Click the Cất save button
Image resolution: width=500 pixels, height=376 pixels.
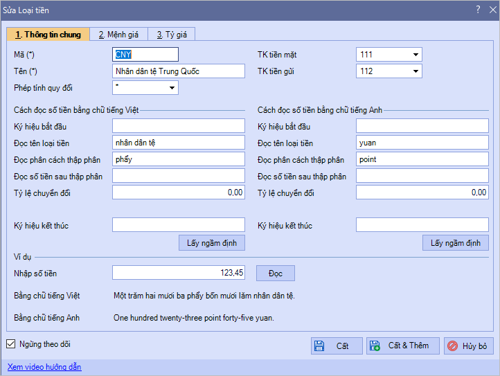pyautogui.click(x=337, y=346)
